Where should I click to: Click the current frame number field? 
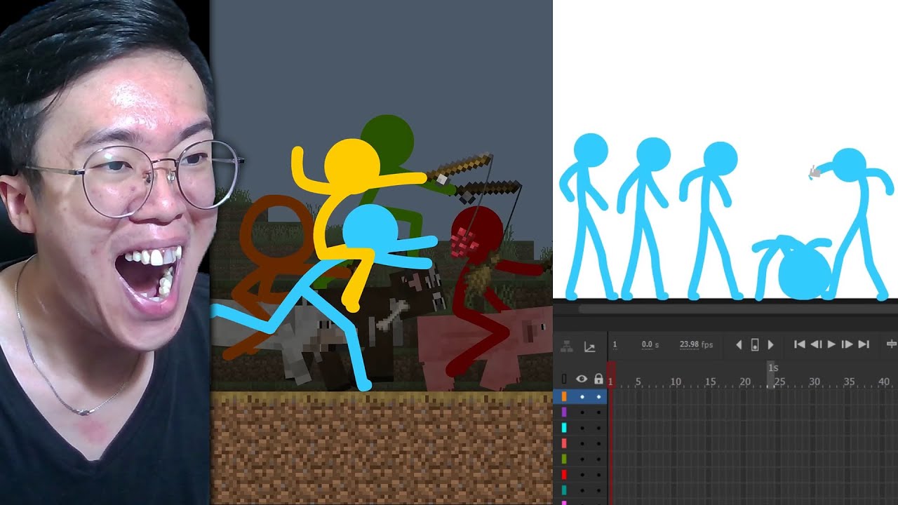[x=615, y=344]
